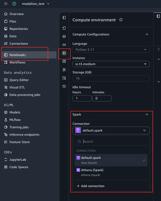
Task: Open Language Python 3.11 dropdown
Action: [x=111, y=50]
